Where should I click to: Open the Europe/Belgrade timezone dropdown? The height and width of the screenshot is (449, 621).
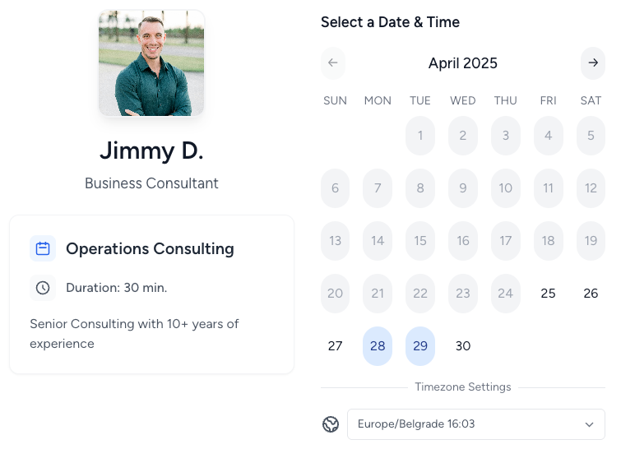coord(476,424)
